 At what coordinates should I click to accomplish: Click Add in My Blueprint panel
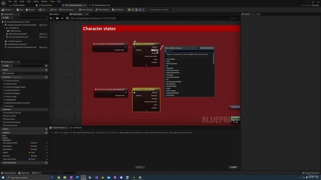[x=6, y=65]
